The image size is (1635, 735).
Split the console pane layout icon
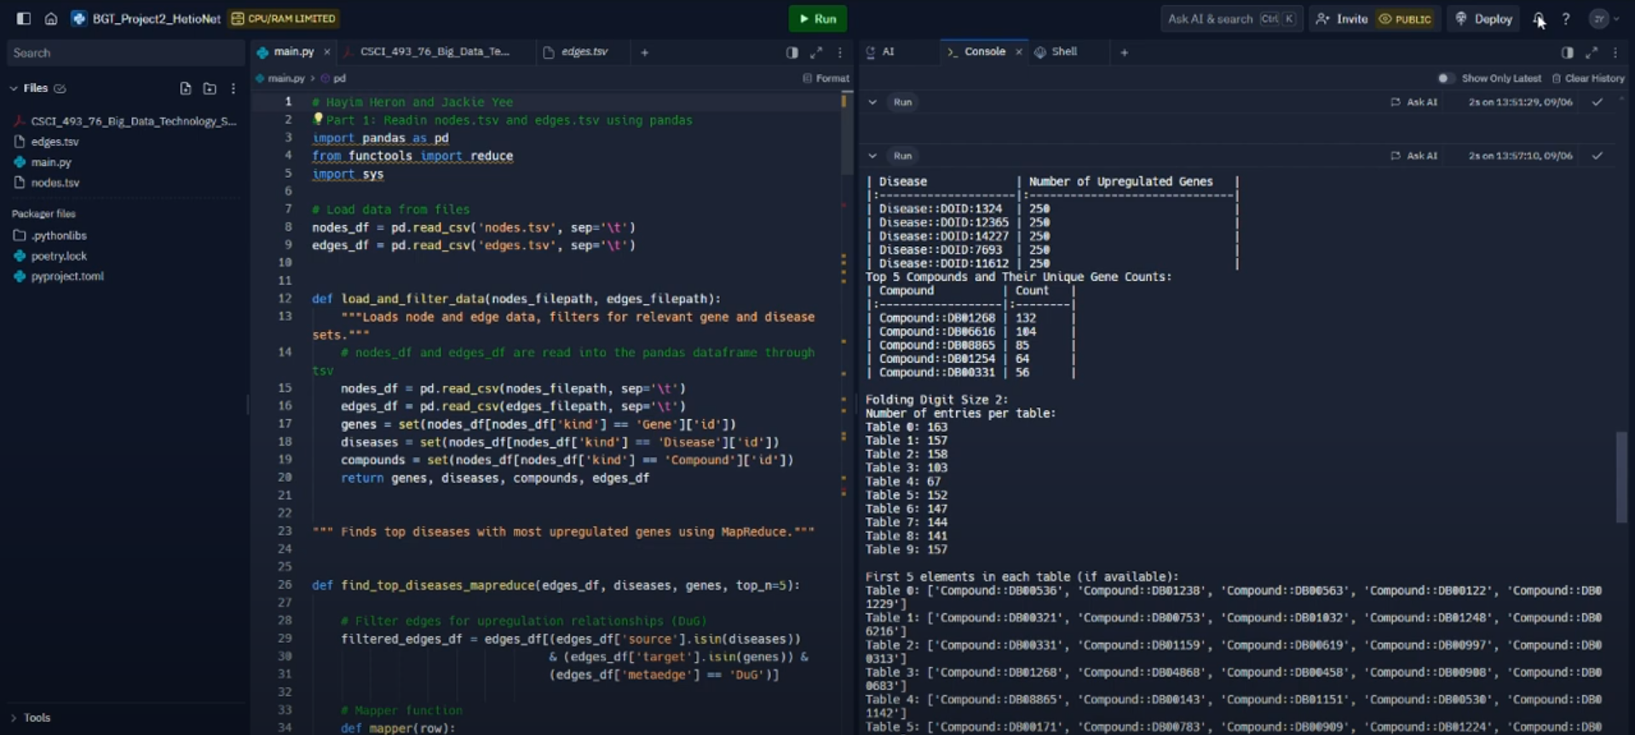pos(1567,52)
